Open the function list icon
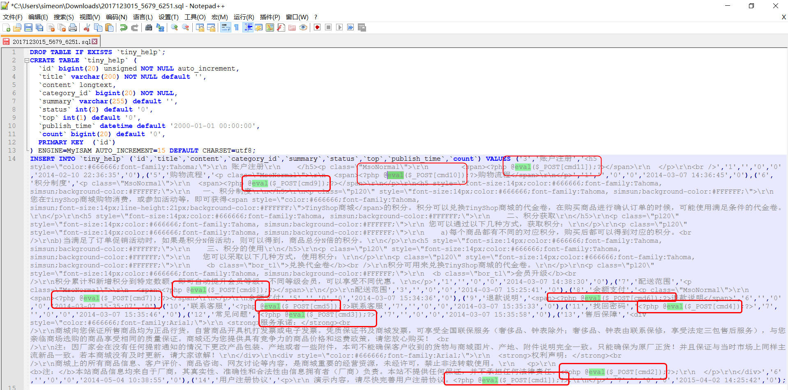This screenshot has width=788, height=390. point(281,27)
